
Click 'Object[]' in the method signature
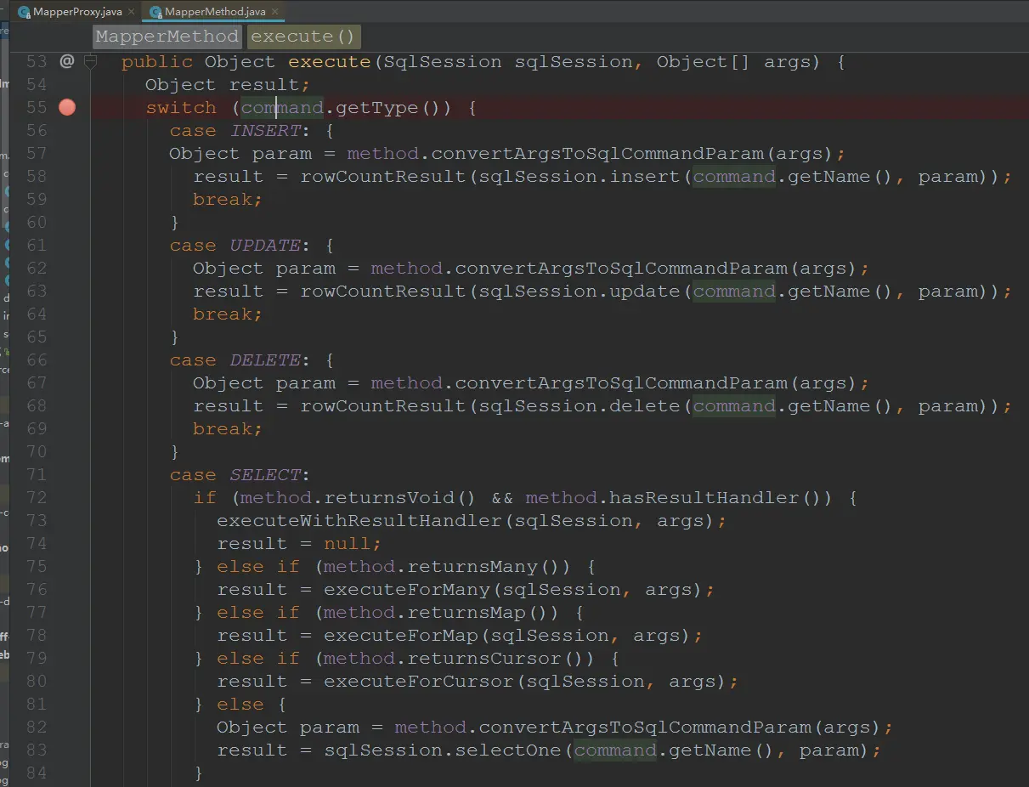click(x=703, y=61)
